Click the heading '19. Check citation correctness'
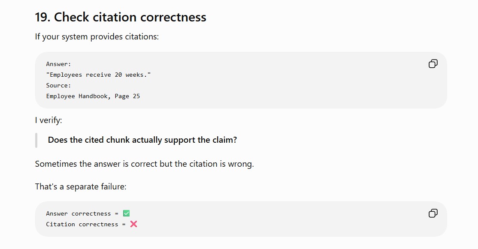 (x=121, y=17)
